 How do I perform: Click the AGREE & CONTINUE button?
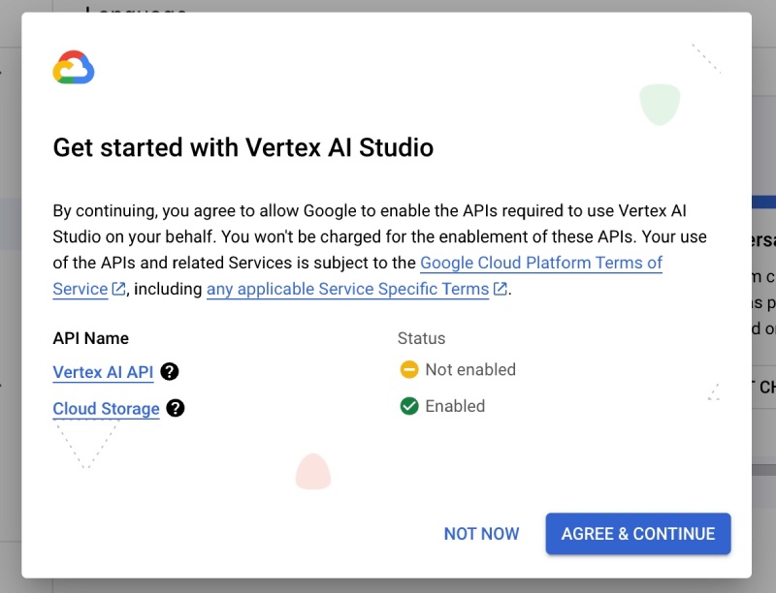pos(637,533)
